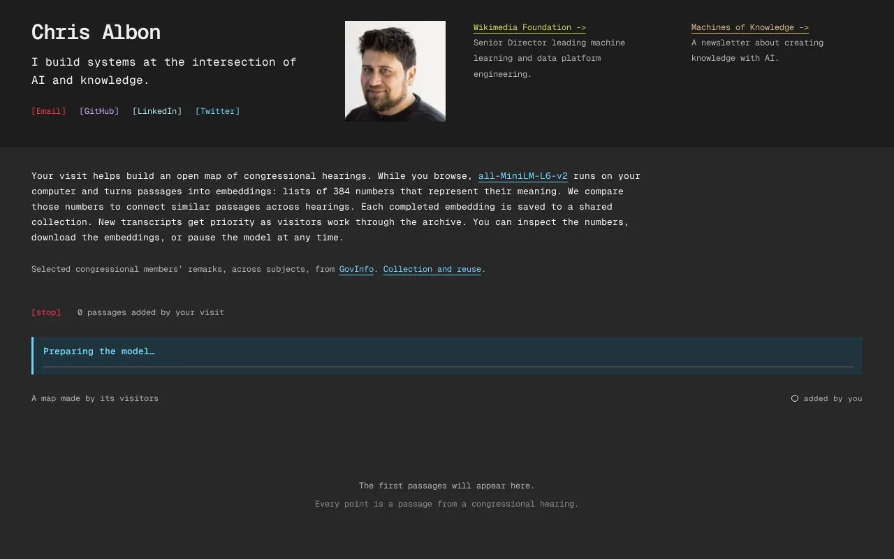Click the 'Preparing the model…' status text
This screenshot has width=894, height=559.
(99, 351)
